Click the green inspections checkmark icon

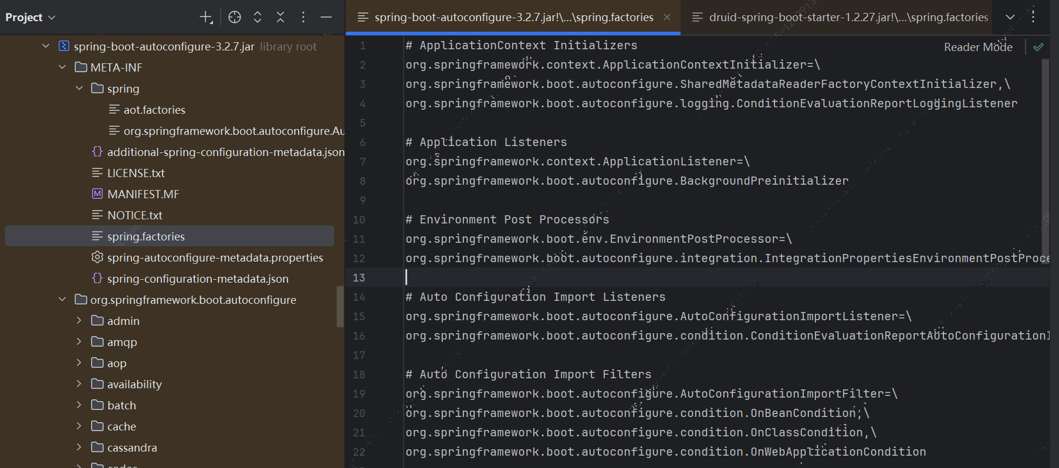[x=1038, y=47]
